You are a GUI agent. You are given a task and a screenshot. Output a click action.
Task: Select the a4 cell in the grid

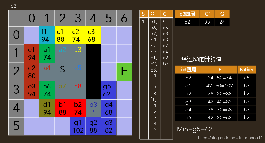[47, 72]
